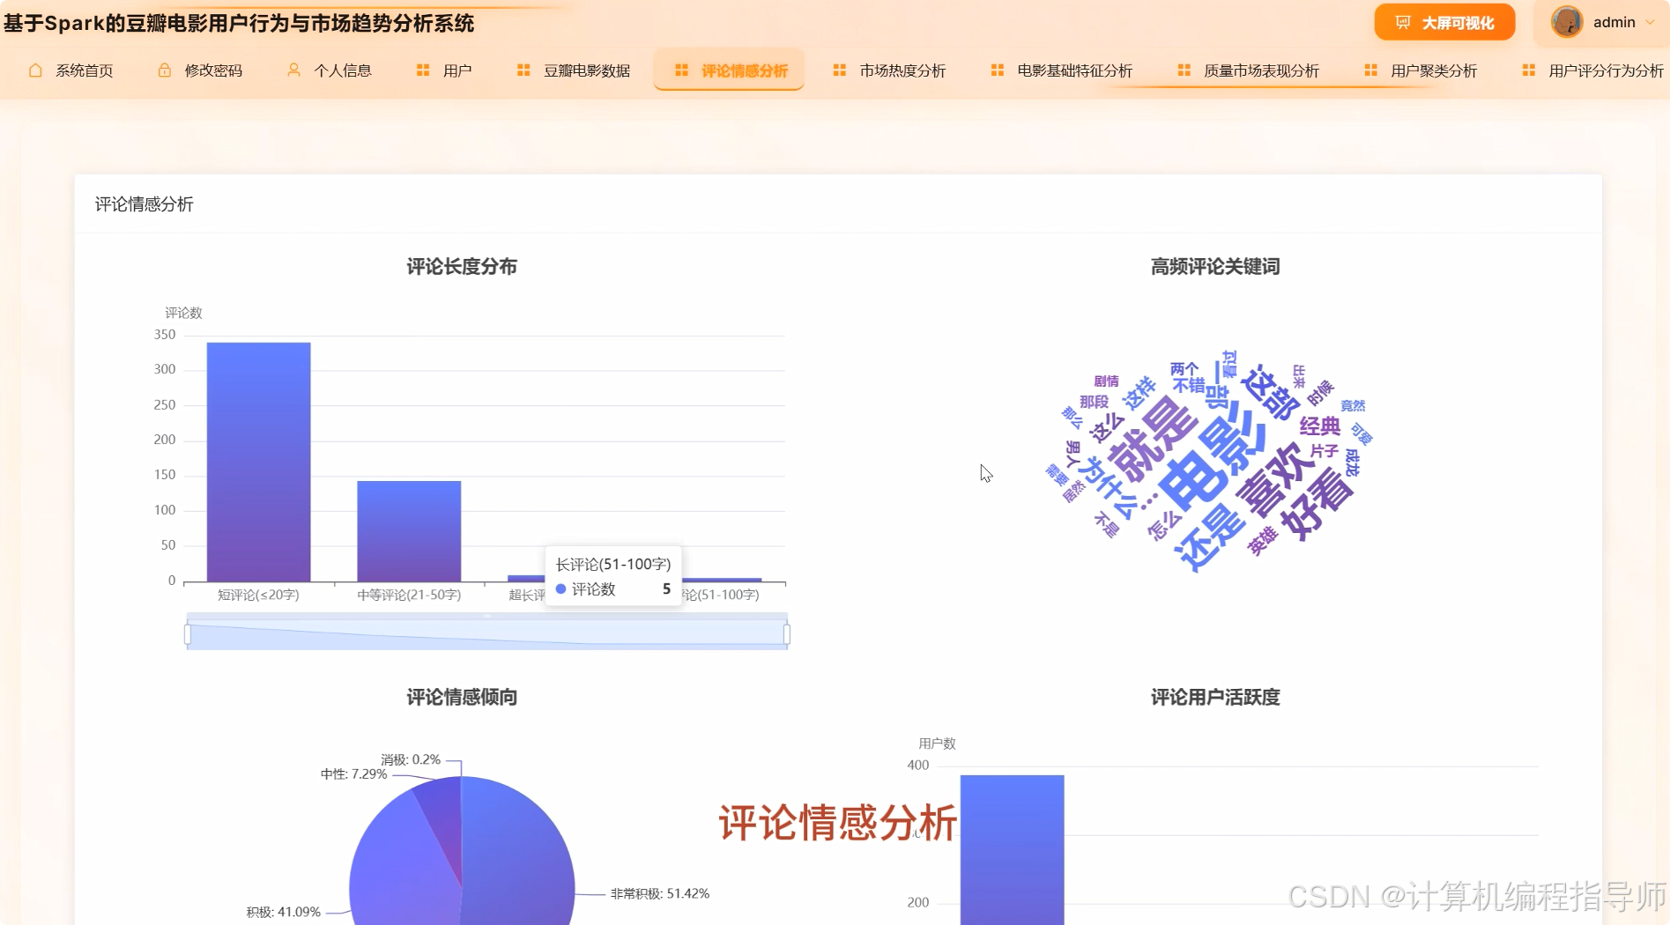Click the admin avatar picture
Screen dimensions: 1670x925
[1567, 21]
